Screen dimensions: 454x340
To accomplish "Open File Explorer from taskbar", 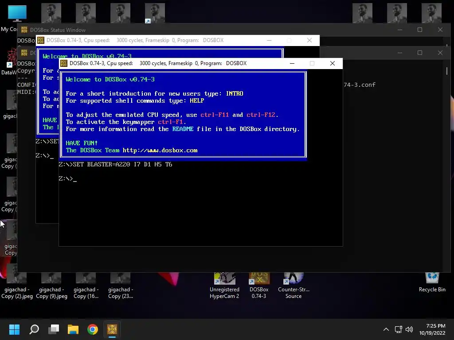I will click(73, 329).
